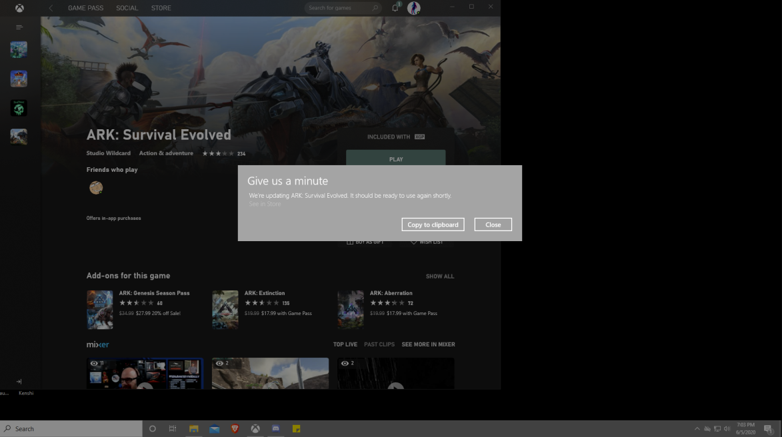Click Copy to clipboard in dialog
This screenshot has width=782, height=437.
coord(433,224)
